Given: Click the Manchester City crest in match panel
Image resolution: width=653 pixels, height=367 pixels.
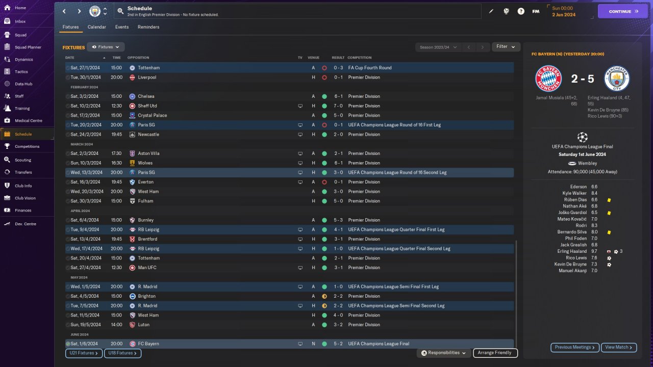Looking at the screenshot, I should click(x=617, y=78).
